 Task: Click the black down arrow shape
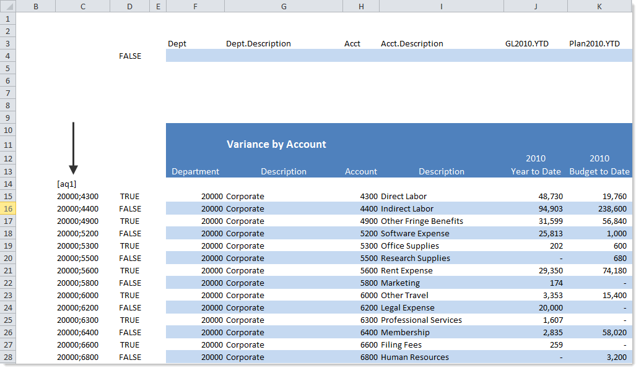(73, 148)
